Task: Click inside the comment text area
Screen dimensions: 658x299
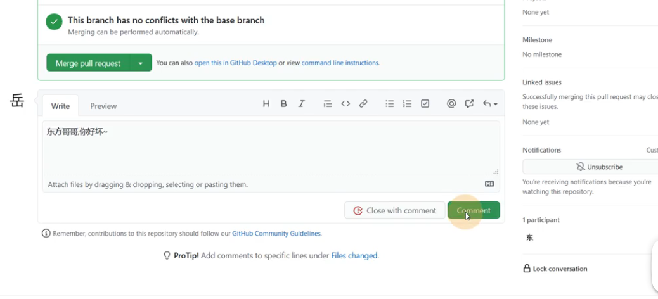Action: click(x=271, y=148)
